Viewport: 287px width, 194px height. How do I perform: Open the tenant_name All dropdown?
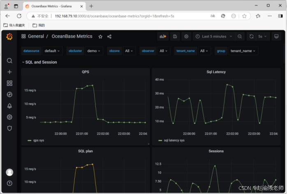point(204,51)
